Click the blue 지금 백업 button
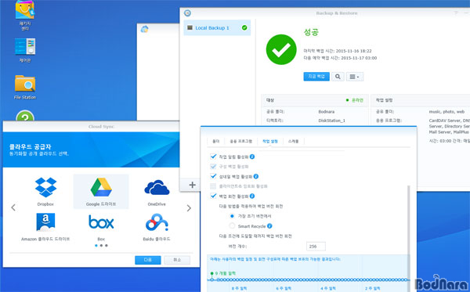 [316, 77]
